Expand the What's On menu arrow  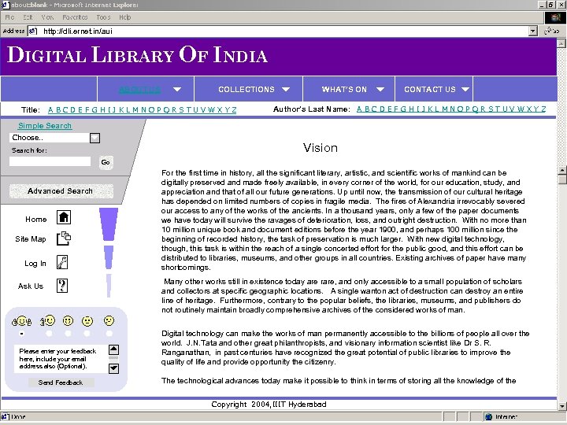coord(380,89)
